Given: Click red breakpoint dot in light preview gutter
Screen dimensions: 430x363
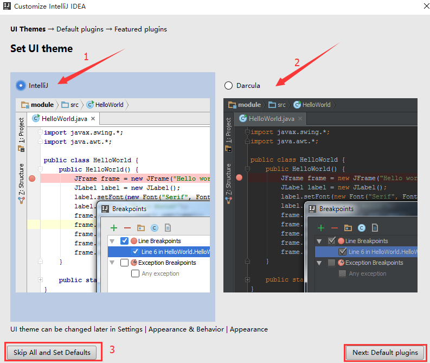Looking at the screenshot, I should click(31, 178).
